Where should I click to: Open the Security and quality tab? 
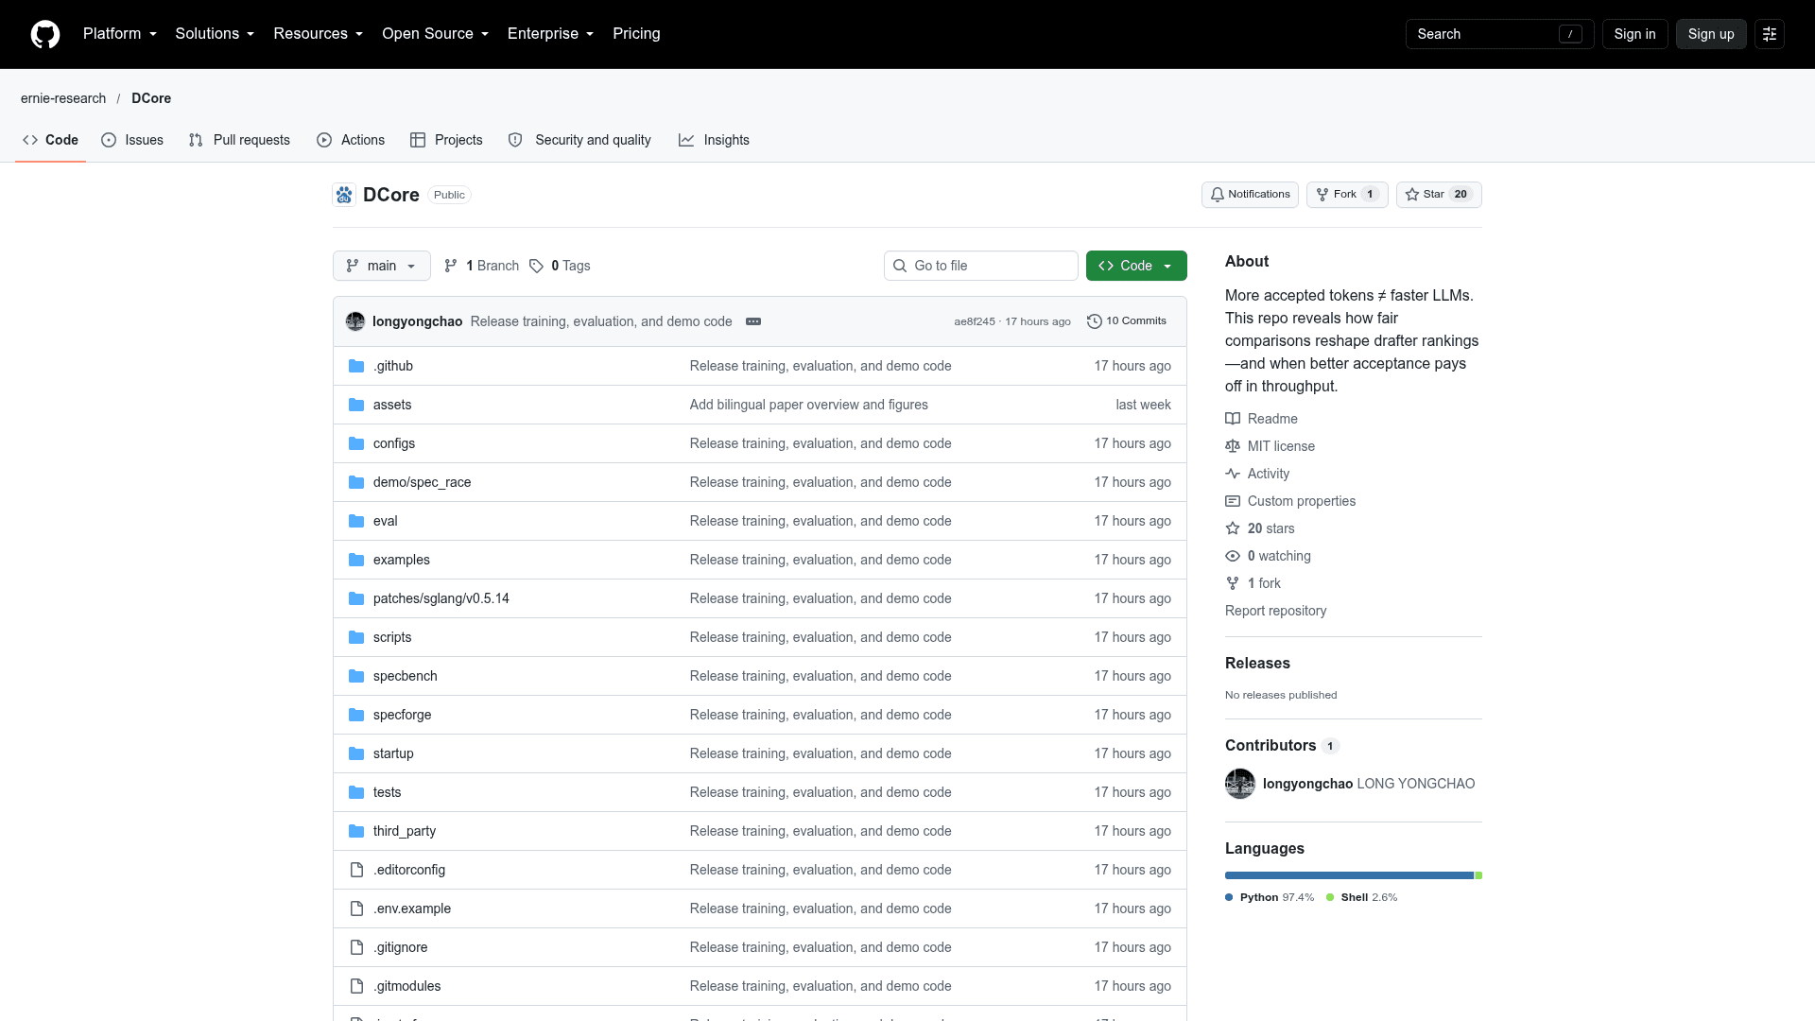(x=579, y=140)
